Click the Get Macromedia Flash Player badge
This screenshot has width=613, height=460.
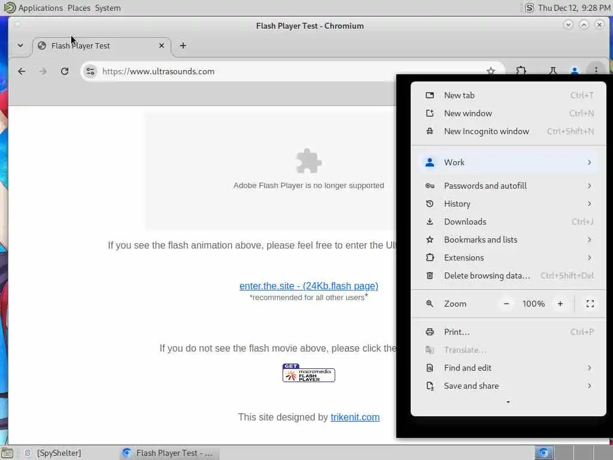(x=309, y=373)
